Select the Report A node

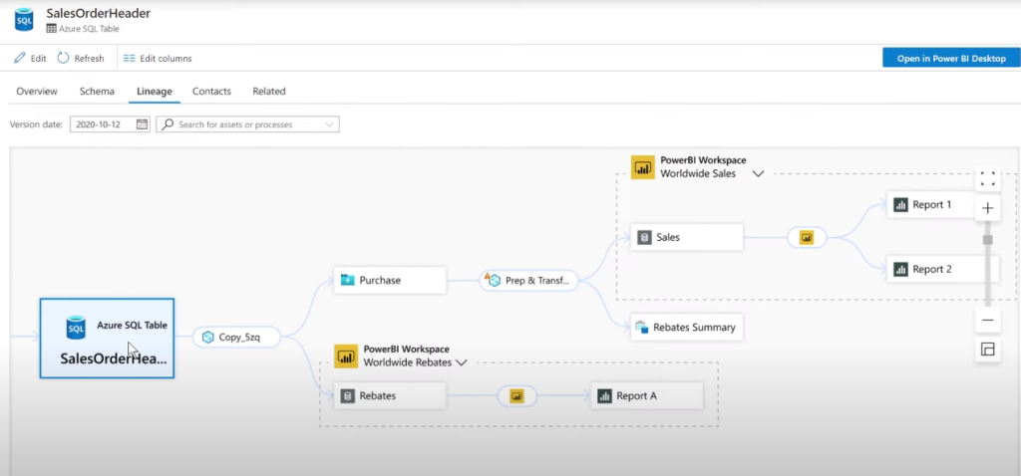point(647,395)
